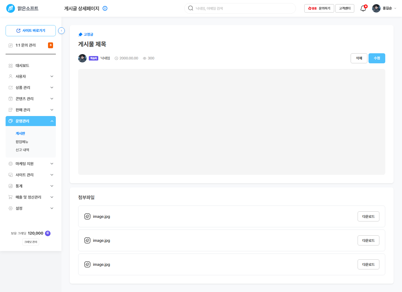Image resolution: width=402 pixels, height=292 pixels.
Task: Select the 운영관리 menu label
Action: coord(22,121)
